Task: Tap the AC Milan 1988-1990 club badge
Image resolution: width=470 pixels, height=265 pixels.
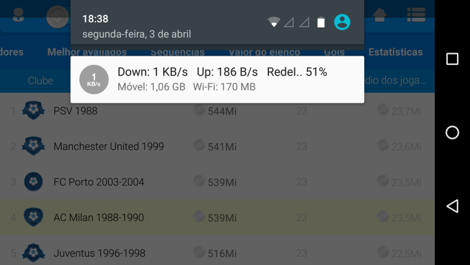Action: pyautogui.click(x=33, y=217)
